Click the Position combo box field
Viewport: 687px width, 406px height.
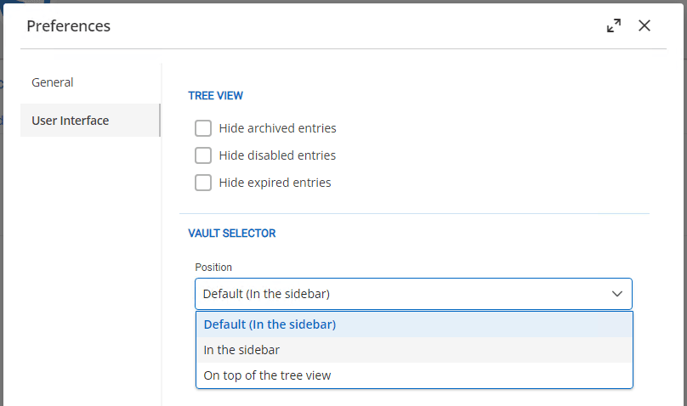pyautogui.click(x=413, y=294)
